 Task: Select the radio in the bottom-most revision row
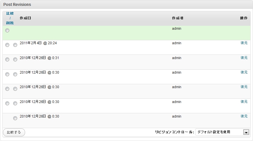[x=15, y=118]
